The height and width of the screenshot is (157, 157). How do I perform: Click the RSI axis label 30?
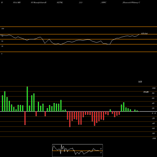2,46
